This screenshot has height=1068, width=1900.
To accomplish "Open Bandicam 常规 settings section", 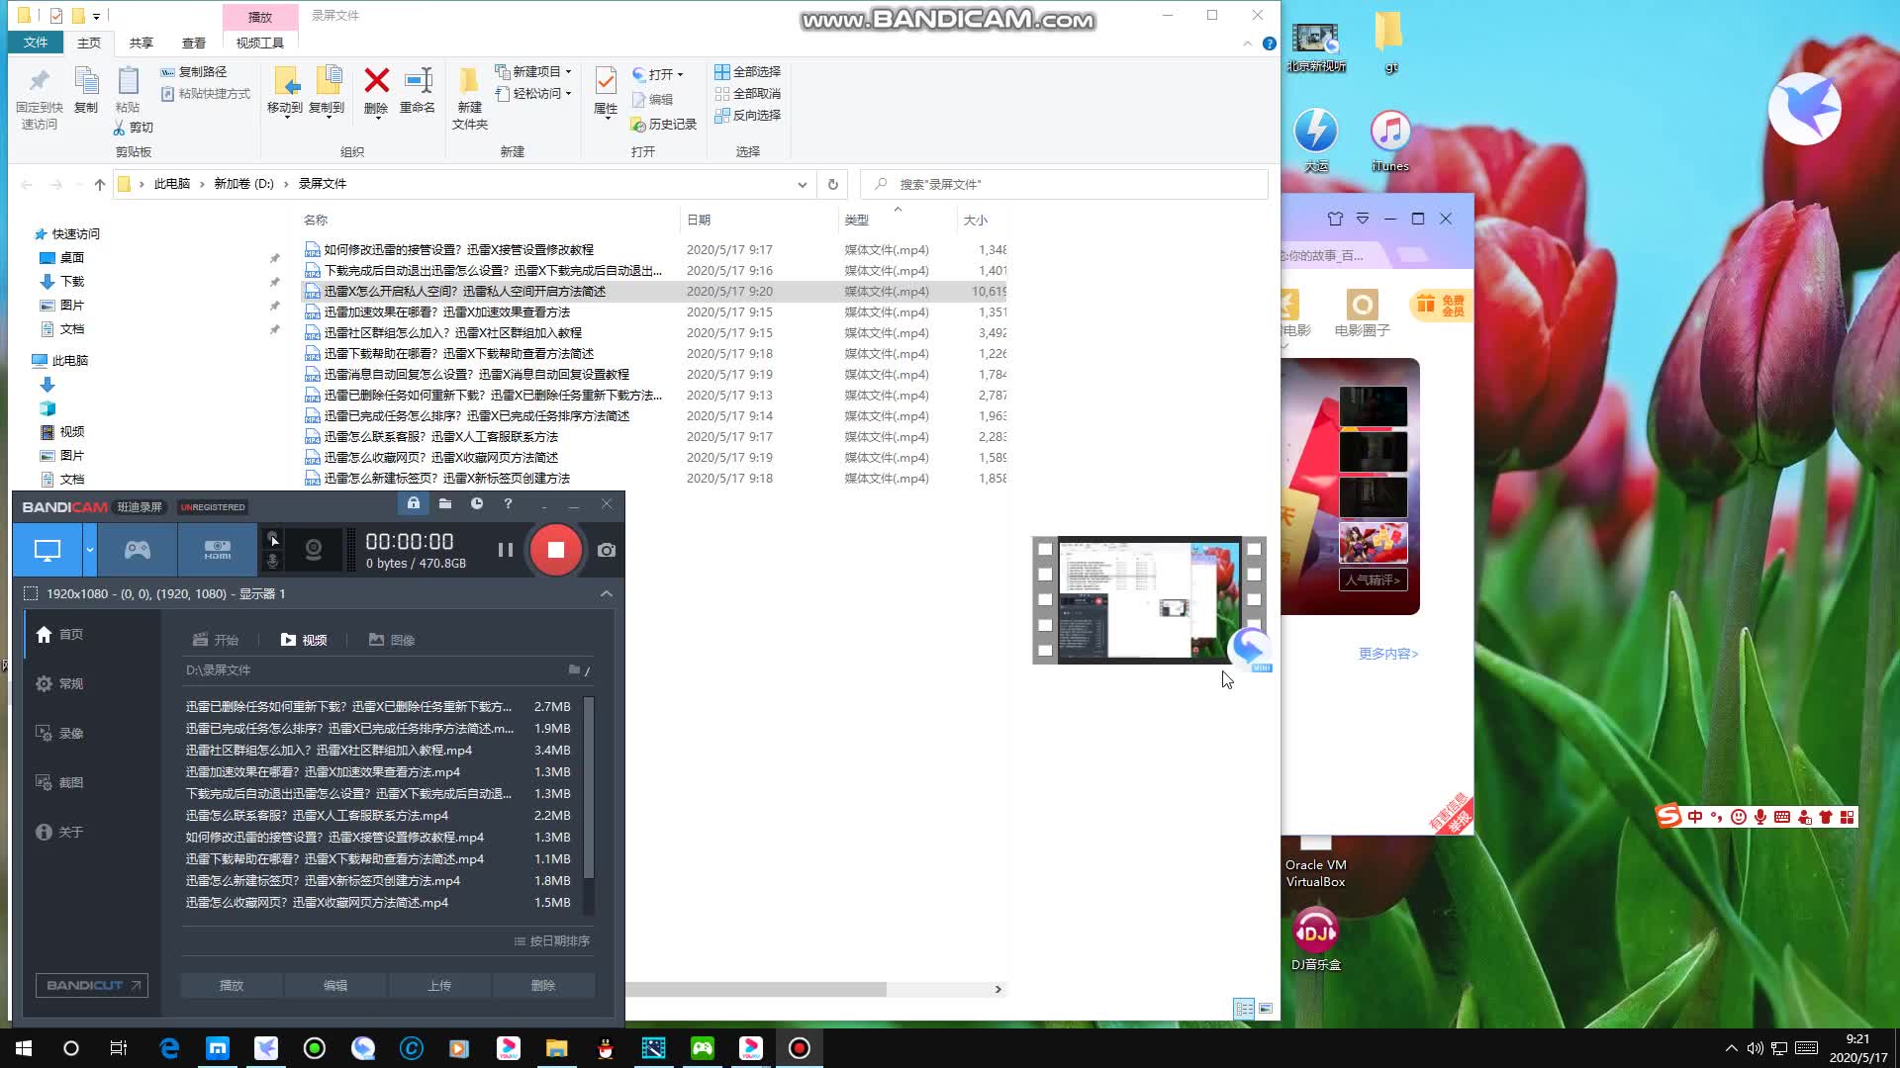I will pos(59,684).
